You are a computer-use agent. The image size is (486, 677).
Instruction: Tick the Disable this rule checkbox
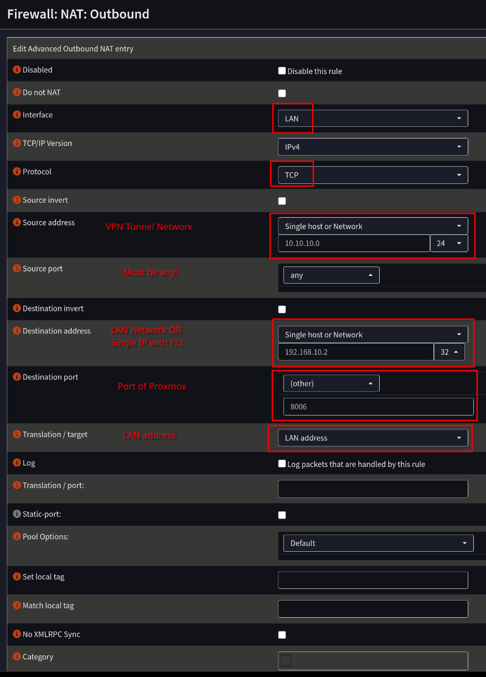(282, 71)
